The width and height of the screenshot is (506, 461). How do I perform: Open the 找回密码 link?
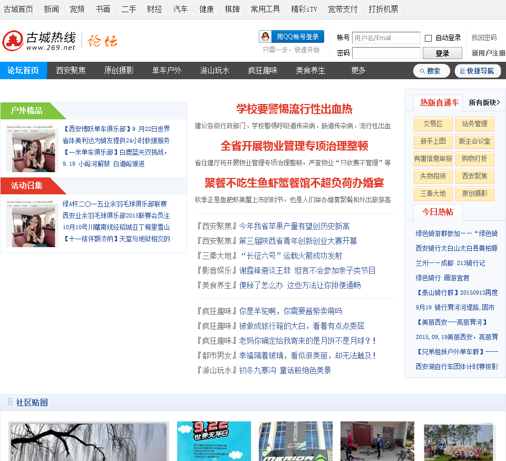pyautogui.click(x=484, y=38)
